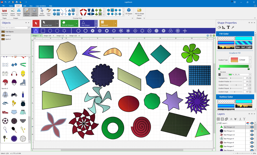This screenshot has width=257, height=155.
Task: Click the Add To Shape Library button
Action: 139,12
